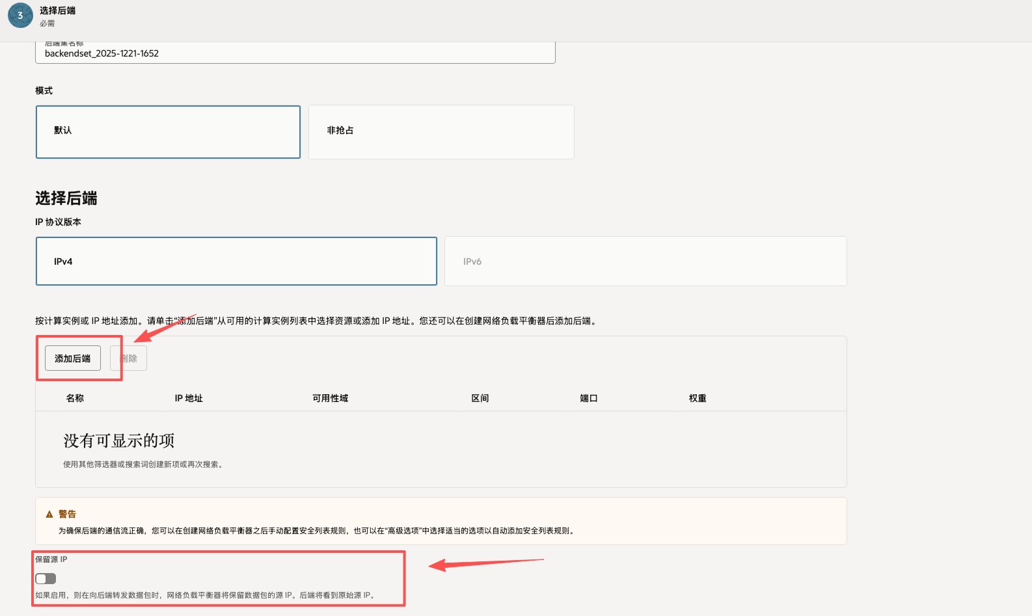Click the backend set name input field
The height and width of the screenshot is (616, 1032).
coord(295,53)
